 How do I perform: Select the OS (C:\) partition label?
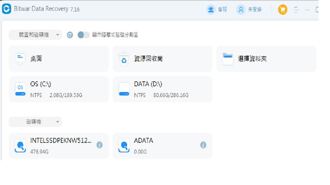pyautogui.click(x=41, y=84)
